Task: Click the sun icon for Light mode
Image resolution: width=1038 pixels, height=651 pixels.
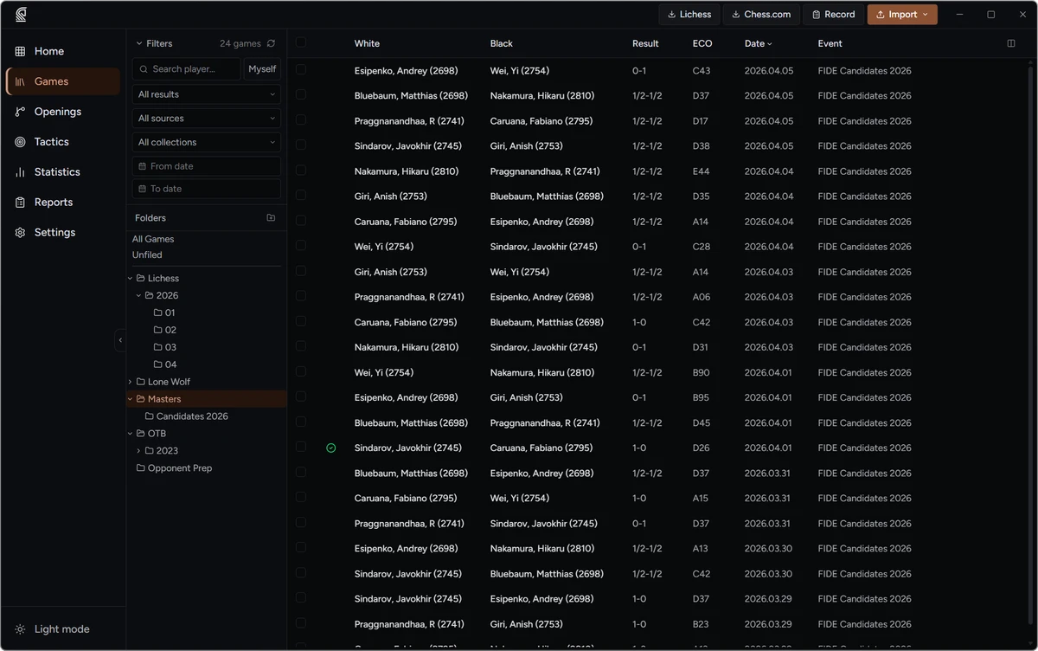Action: tap(20, 629)
